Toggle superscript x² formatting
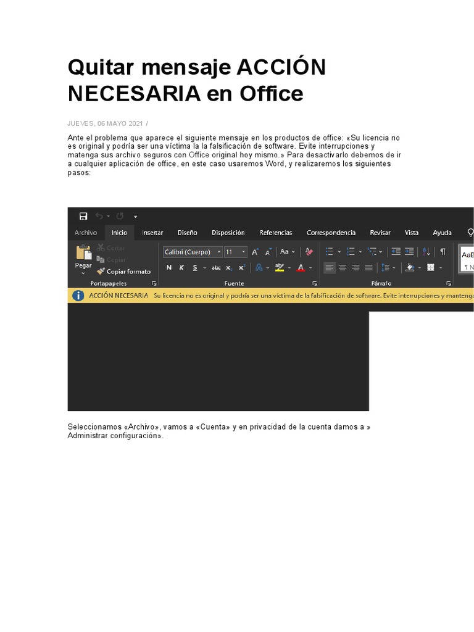The width and height of the screenshot is (474, 632). (242, 267)
